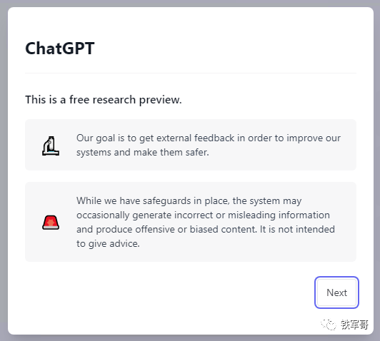Click the microscope icon

pyautogui.click(x=51, y=146)
